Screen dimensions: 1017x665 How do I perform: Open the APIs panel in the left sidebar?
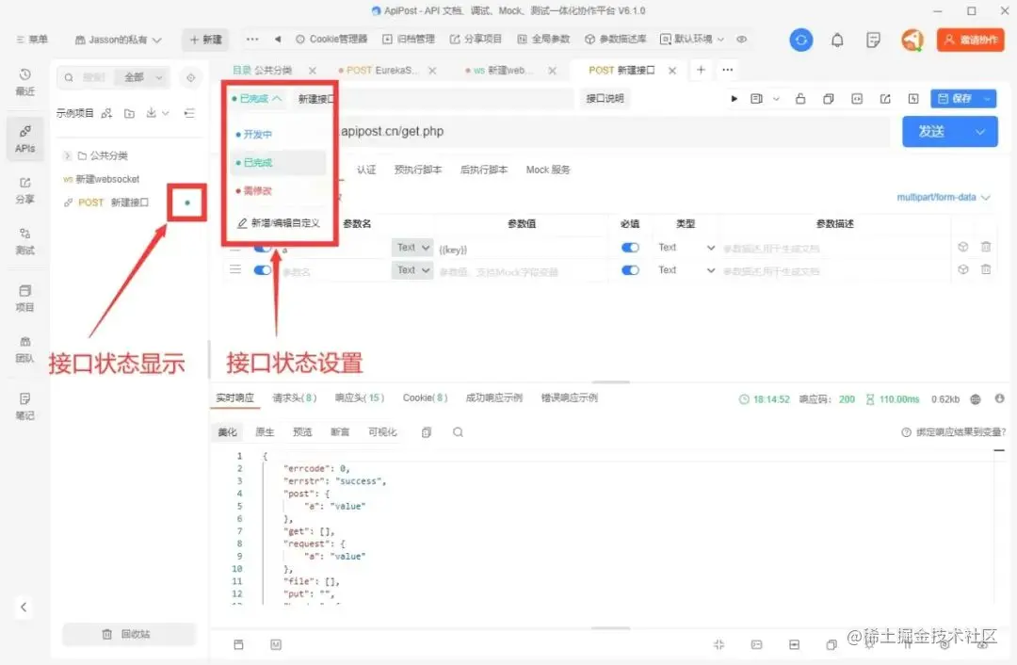(24, 138)
